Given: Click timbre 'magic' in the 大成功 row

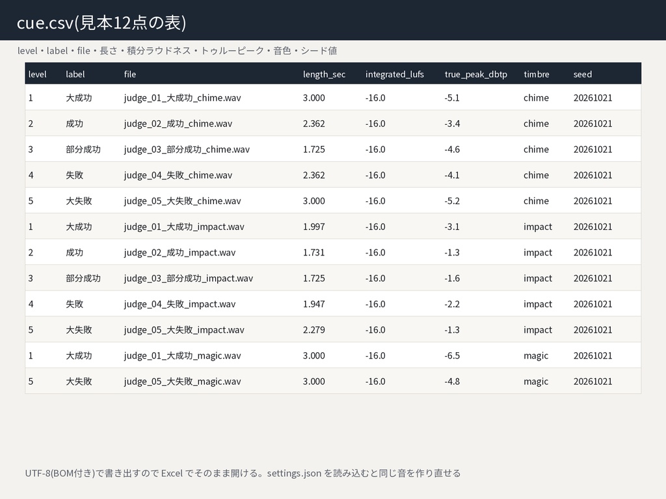Looking at the screenshot, I should (536, 356).
